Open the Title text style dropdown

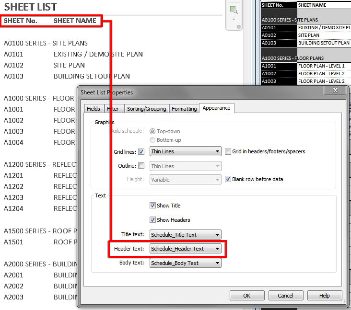tap(186, 235)
